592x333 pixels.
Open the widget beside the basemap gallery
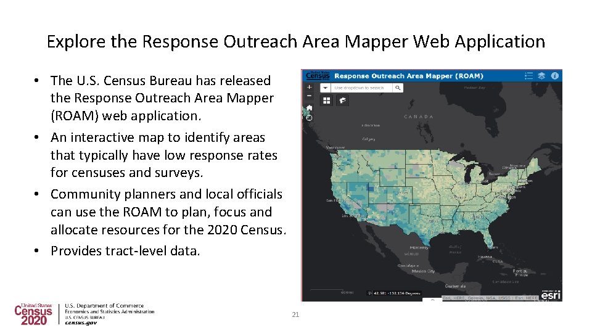coord(342,101)
